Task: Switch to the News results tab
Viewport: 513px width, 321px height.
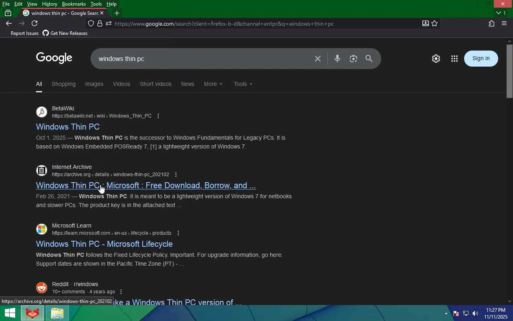Action: click(188, 84)
